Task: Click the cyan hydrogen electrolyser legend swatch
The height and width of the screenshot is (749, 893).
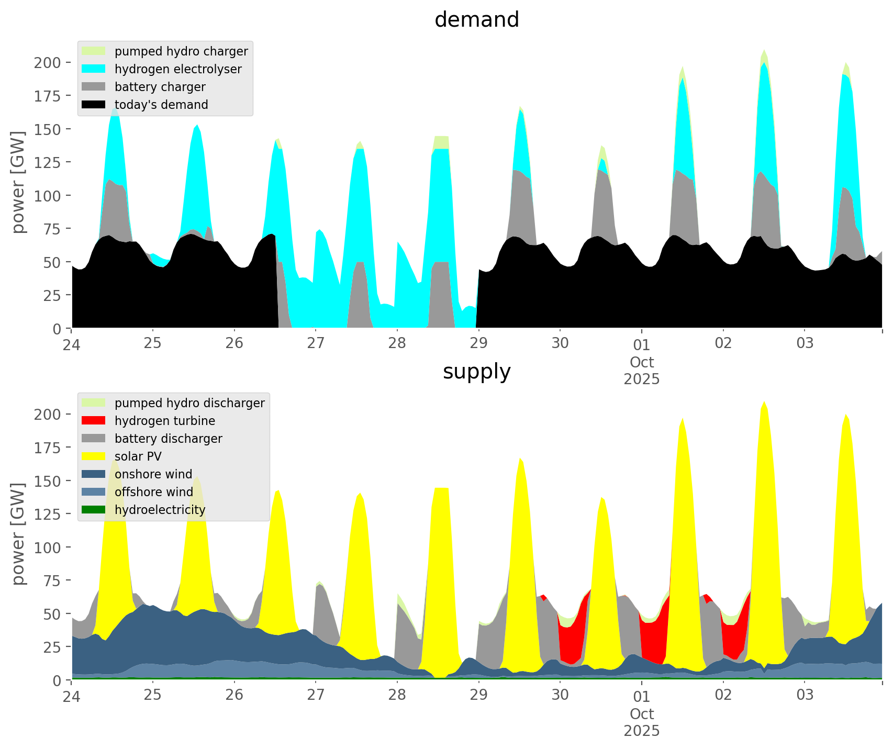Action: pyautogui.click(x=94, y=69)
